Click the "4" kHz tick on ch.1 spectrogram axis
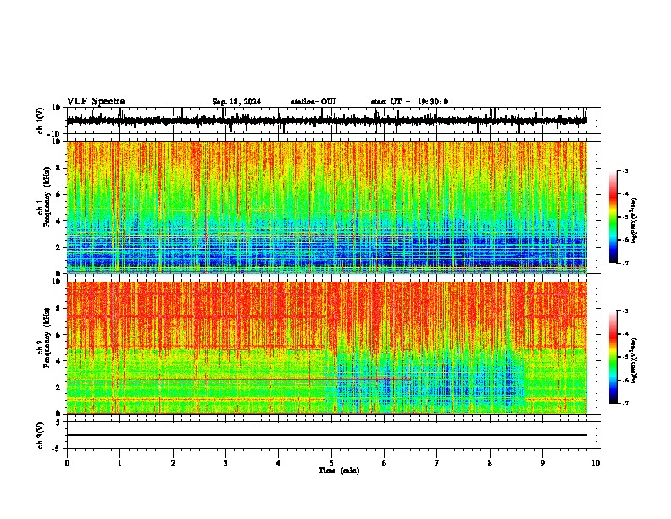671x519 pixels. tap(58, 221)
